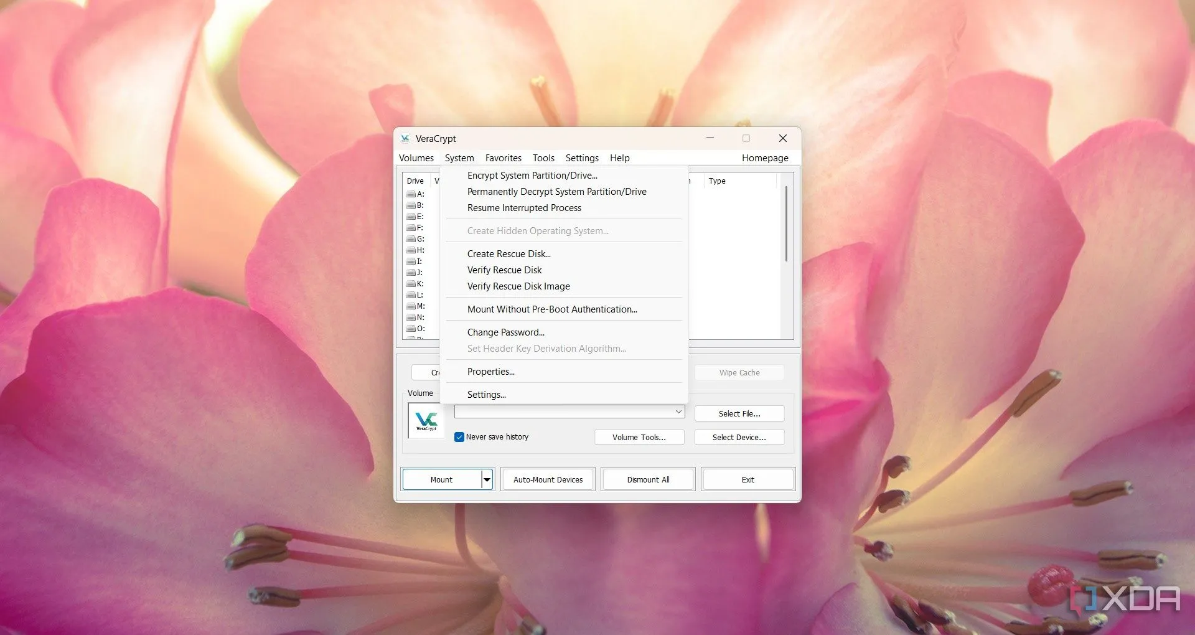The image size is (1195, 635).
Task: Select drive N: icon in list
Action: point(411,317)
